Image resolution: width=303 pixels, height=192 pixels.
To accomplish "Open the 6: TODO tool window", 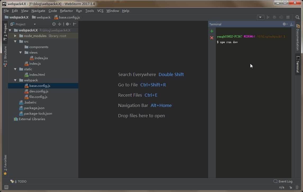I will pos(19,181).
